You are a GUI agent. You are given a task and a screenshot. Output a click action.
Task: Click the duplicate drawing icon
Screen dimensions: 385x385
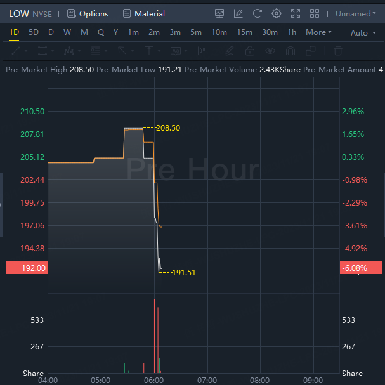[311, 51]
